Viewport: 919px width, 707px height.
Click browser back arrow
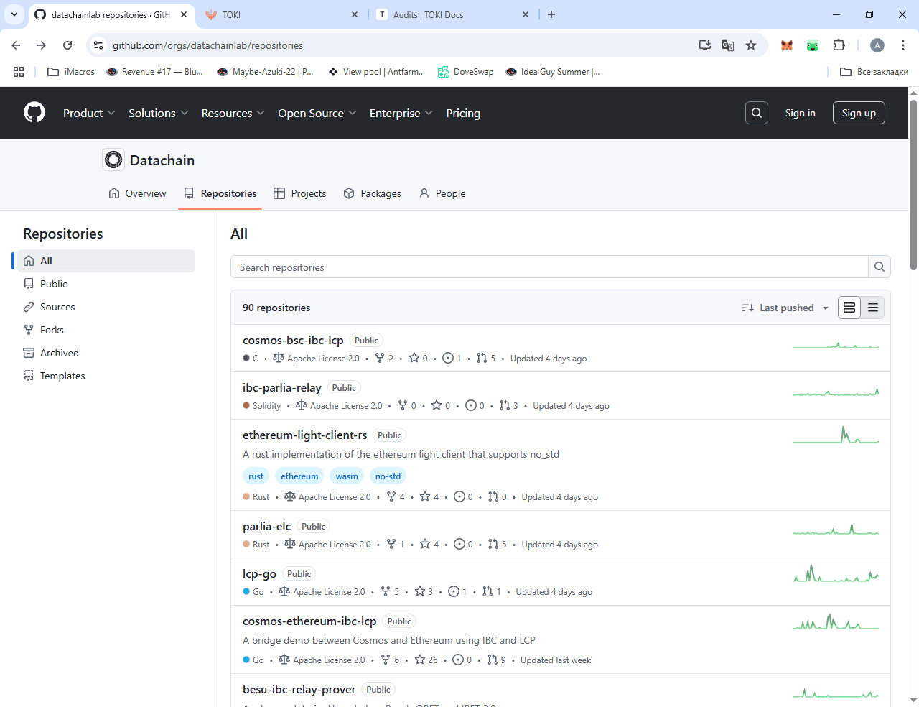(16, 45)
